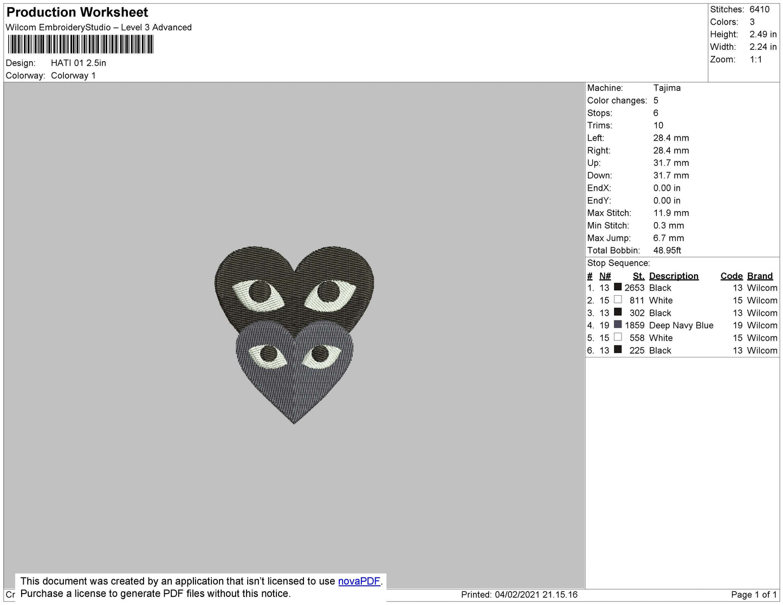Click the black swatch in stop row 3

click(618, 312)
